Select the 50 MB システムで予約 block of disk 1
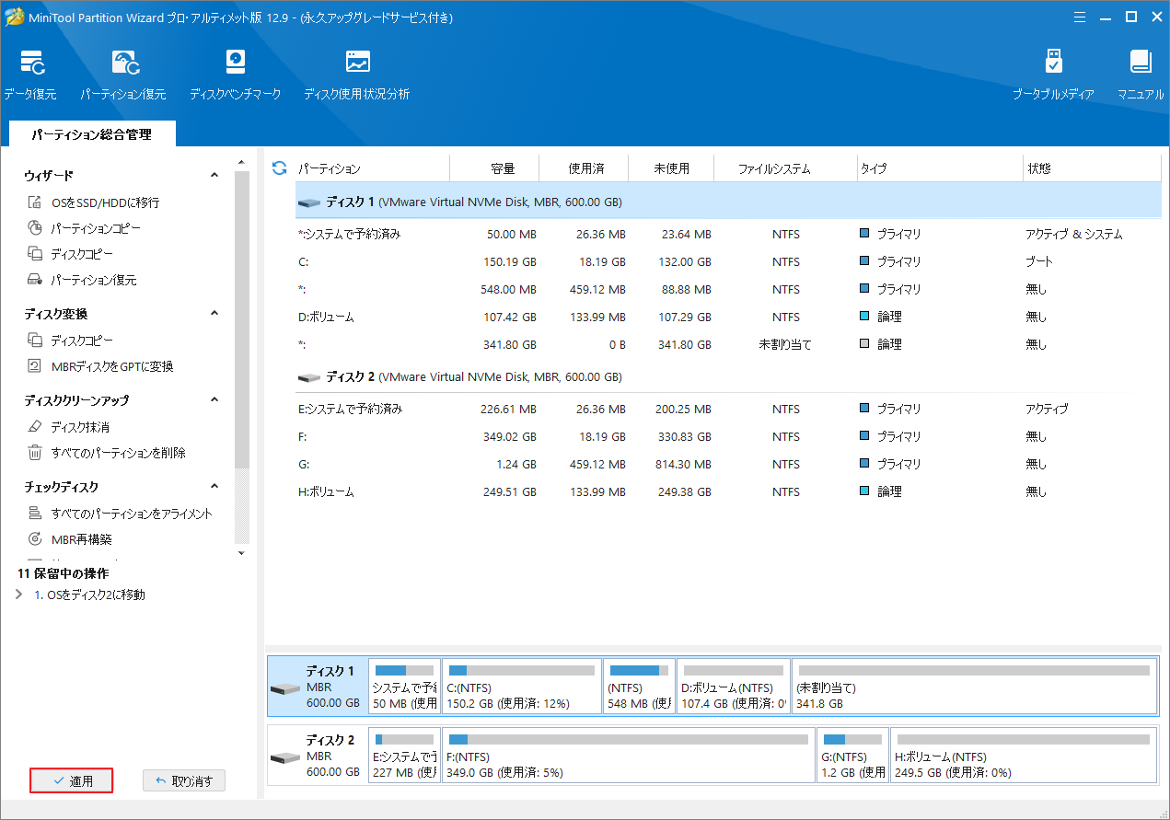 (x=404, y=686)
